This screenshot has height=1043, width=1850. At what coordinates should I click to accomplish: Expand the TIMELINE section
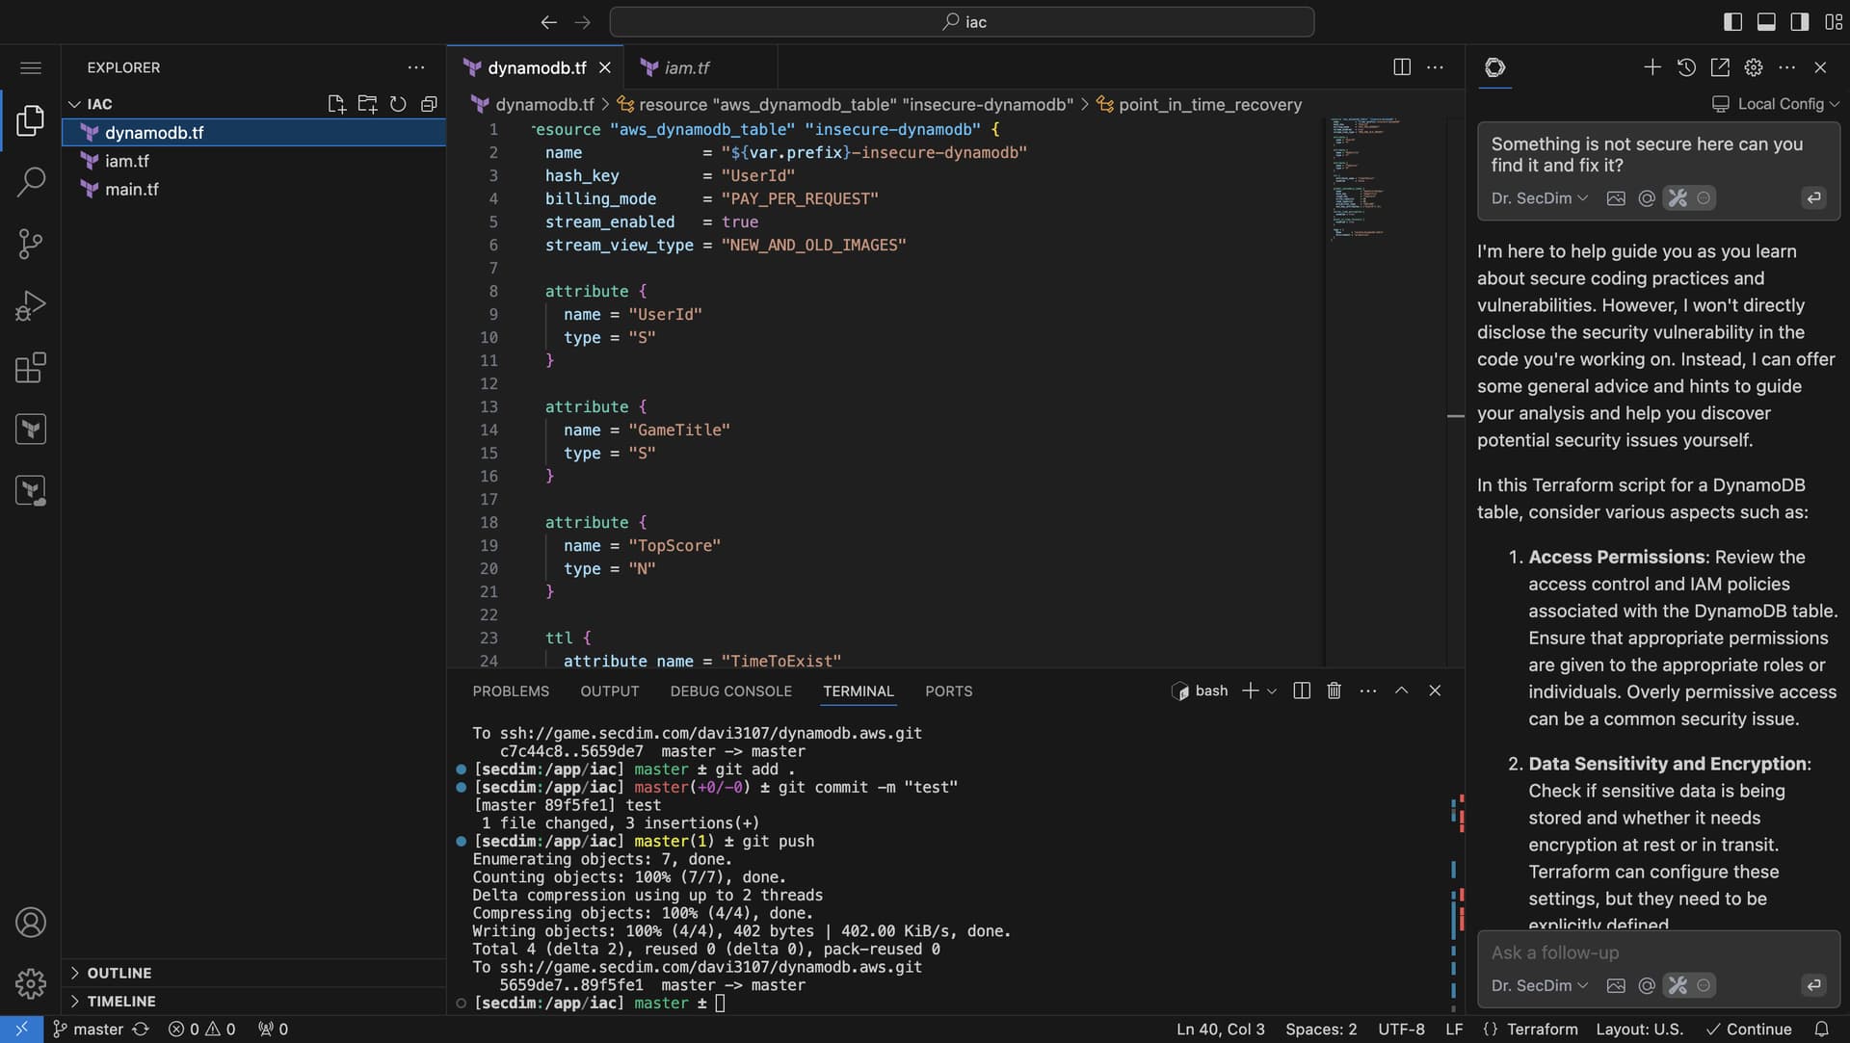click(x=120, y=1001)
